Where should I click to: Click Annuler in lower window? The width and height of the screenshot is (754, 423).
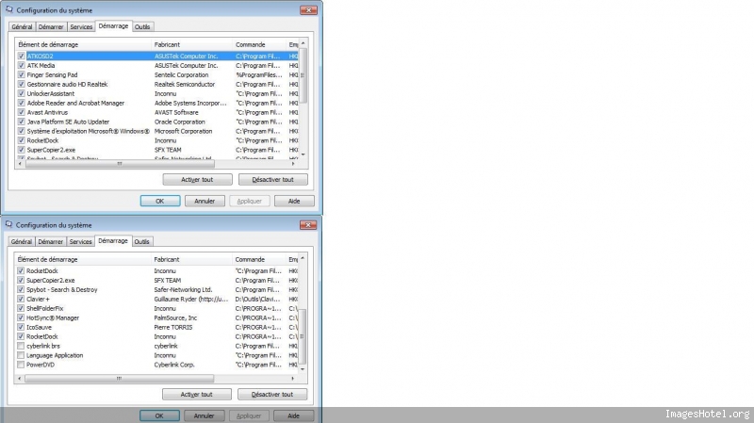click(205, 415)
